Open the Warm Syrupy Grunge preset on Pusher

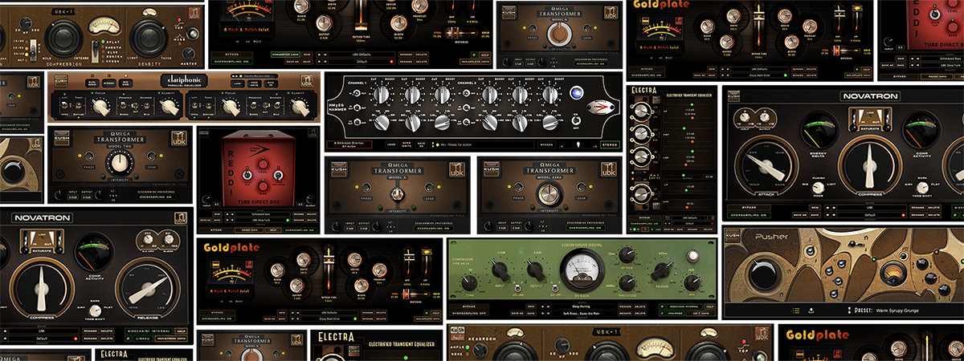897,310
